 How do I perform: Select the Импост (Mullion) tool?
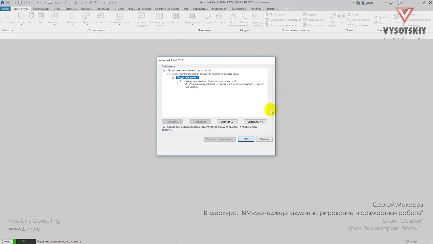point(176,18)
